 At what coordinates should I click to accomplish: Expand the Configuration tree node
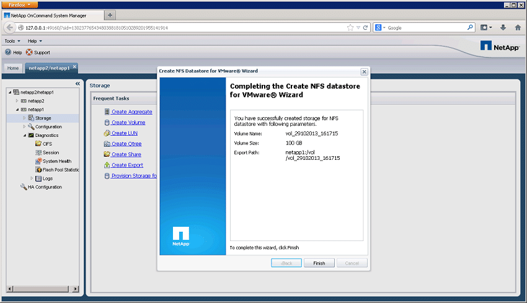tap(25, 126)
